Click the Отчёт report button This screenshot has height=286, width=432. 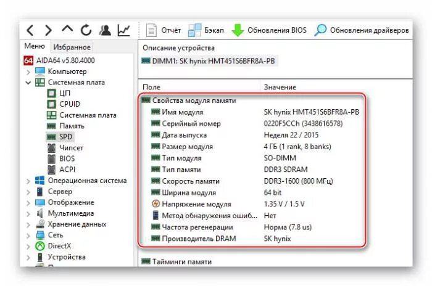coord(163,30)
